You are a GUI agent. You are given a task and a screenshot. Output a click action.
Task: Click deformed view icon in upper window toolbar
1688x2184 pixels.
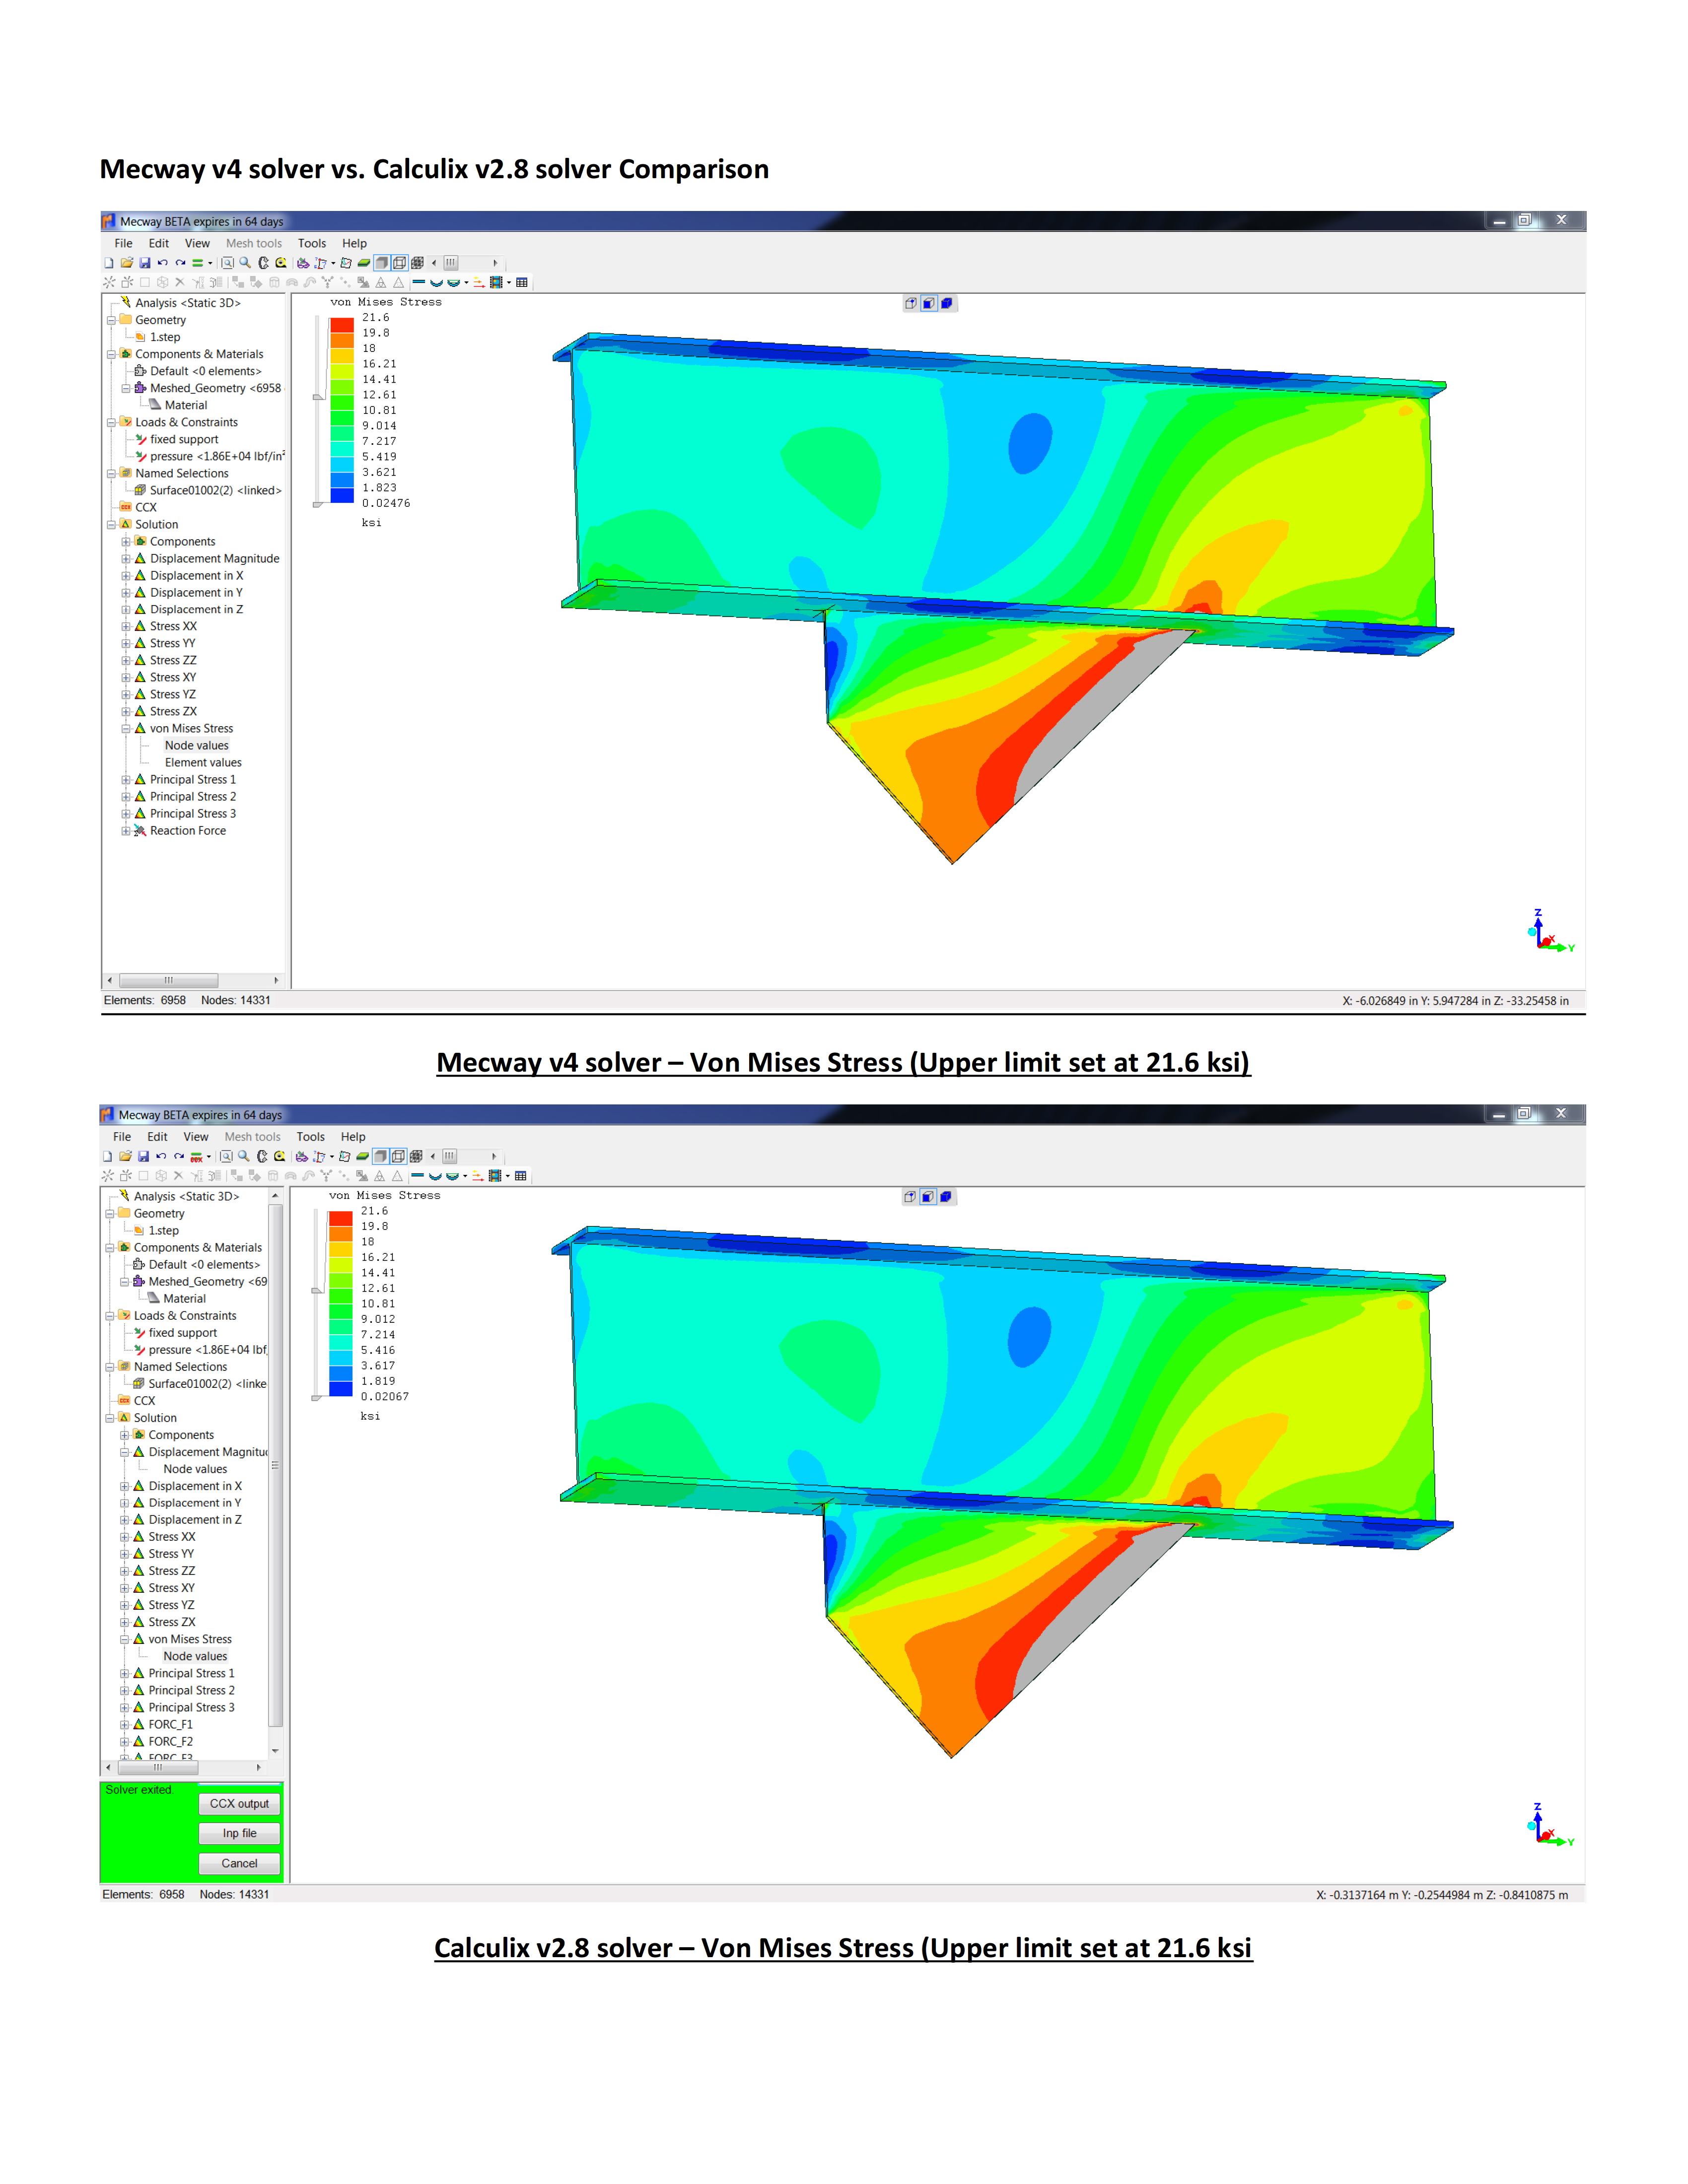436,283
